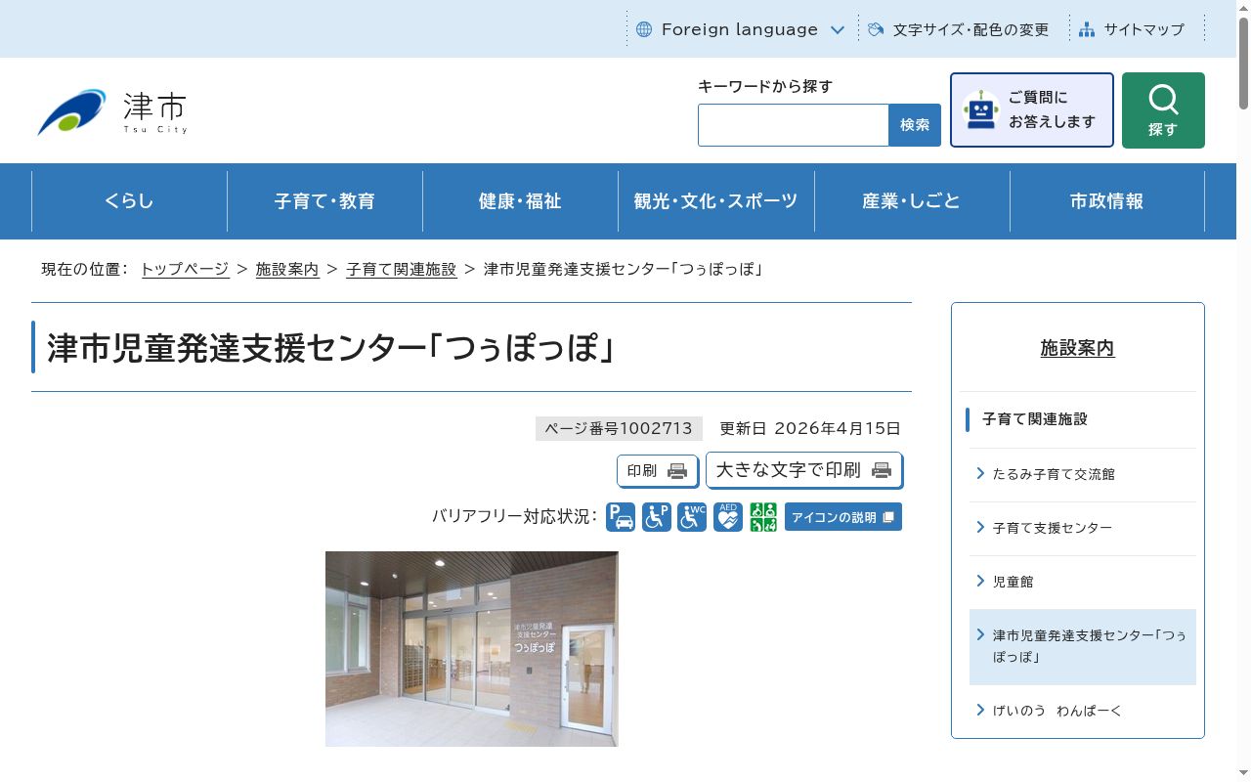Click the facility entrance photo
This screenshot has width=1251, height=782.
[472, 649]
